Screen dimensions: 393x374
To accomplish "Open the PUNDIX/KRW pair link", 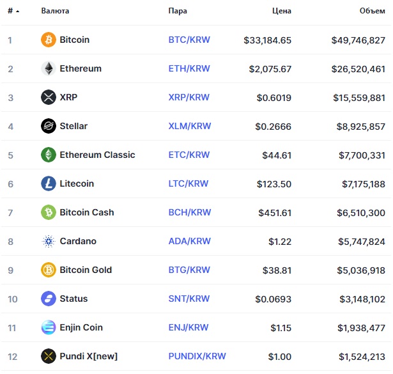I will [x=197, y=356].
